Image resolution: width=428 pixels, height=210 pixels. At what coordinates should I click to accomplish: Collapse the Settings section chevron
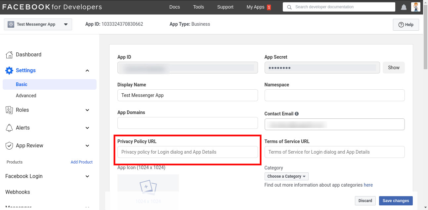click(x=87, y=71)
